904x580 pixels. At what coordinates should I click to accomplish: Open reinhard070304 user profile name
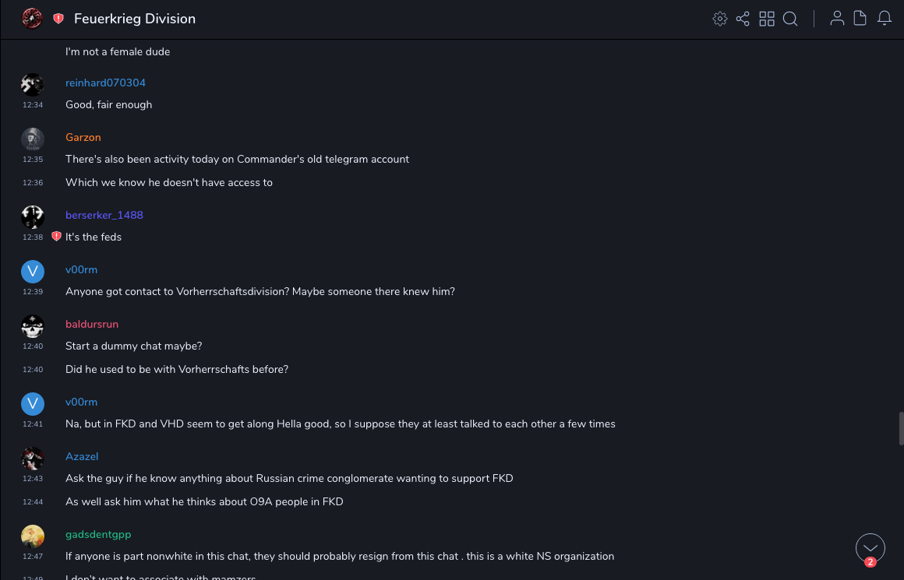(105, 83)
